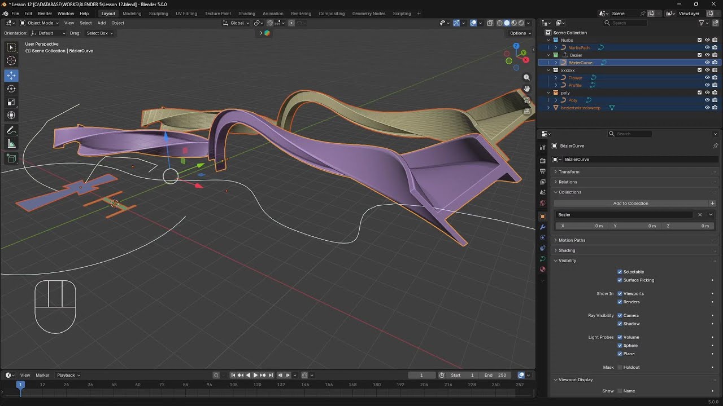Uncheck Ray Visibility Shadow checkbox
The image size is (723, 406).
[x=620, y=324]
